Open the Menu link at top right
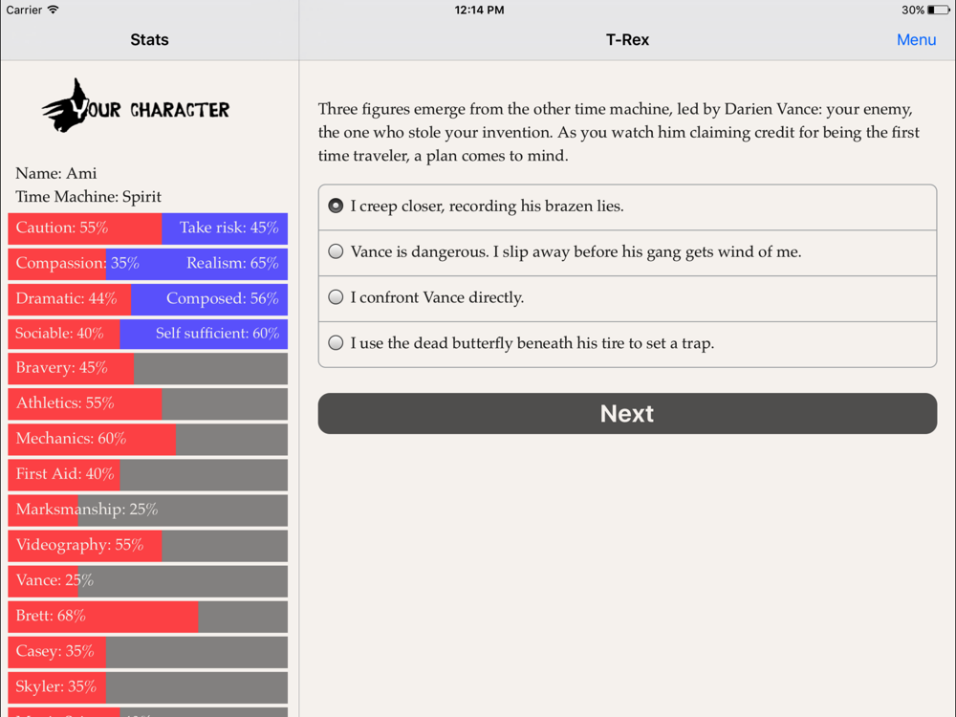This screenshot has height=717, width=956. click(x=916, y=39)
